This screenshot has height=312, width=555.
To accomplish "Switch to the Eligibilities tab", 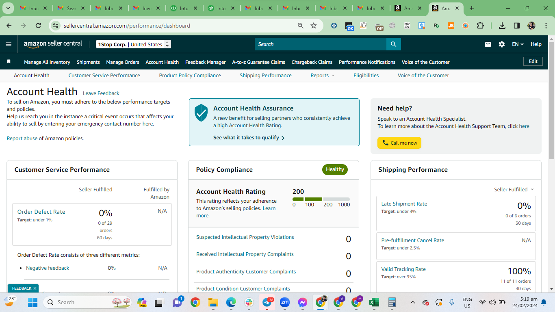I will click(366, 76).
